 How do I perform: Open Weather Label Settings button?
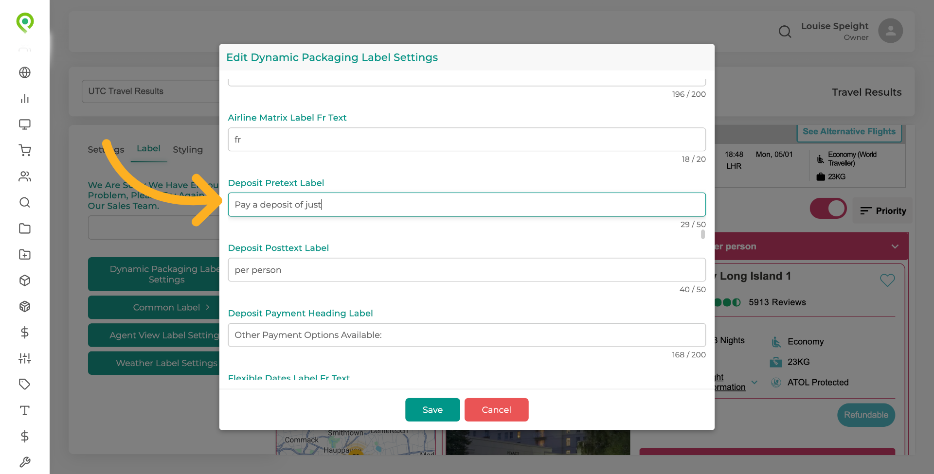pyautogui.click(x=154, y=363)
